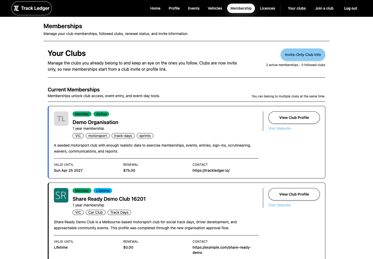Click Log out
The width and height of the screenshot is (373, 259).
pos(350,8)
